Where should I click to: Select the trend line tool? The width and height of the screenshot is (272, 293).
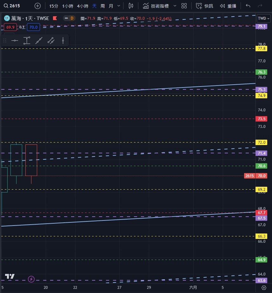39,40
